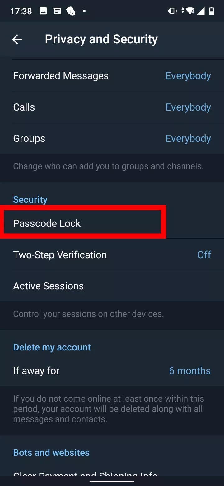224x486 pixels.
Task: Tap the bottom navigation gesture handle
Action: point(112,481)
